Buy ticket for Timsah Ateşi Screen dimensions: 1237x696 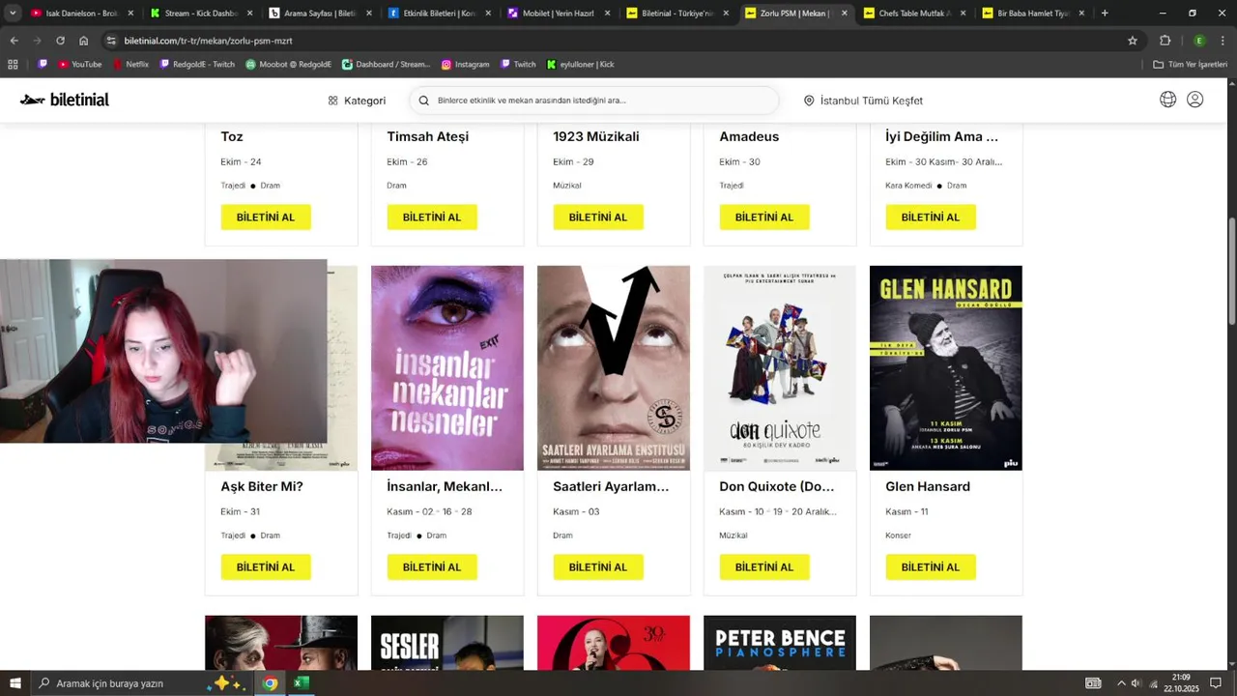tap(432, 217)
